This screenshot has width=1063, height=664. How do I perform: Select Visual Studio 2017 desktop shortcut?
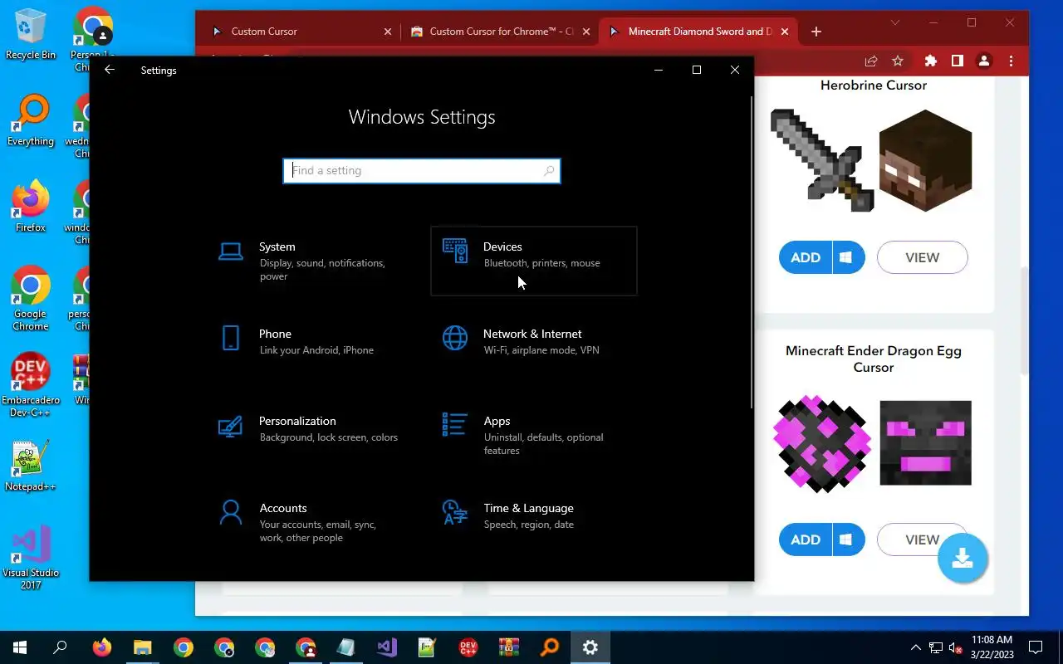(x=31, y=558)
